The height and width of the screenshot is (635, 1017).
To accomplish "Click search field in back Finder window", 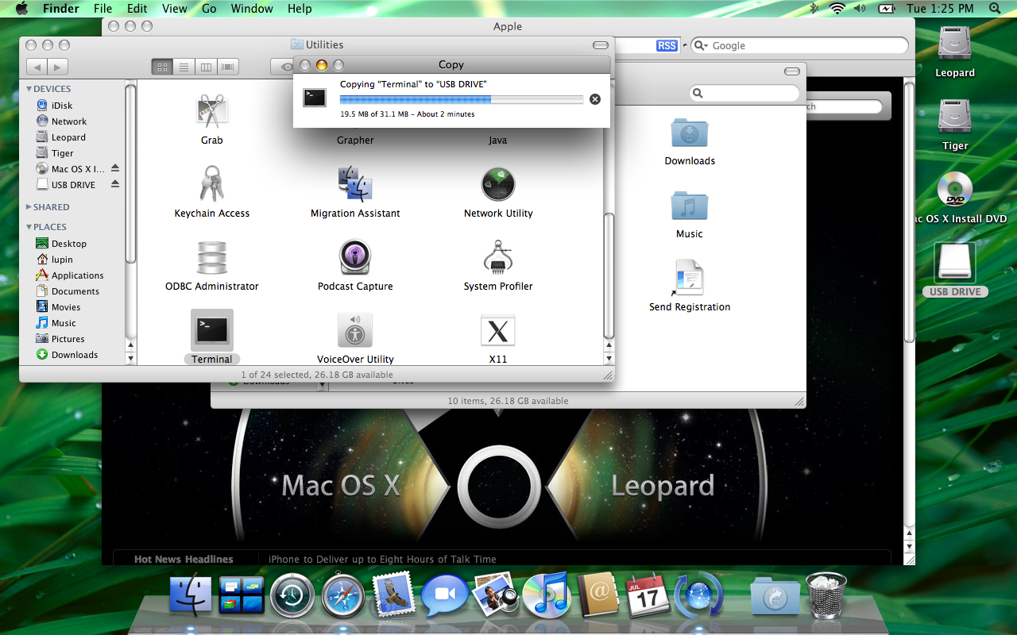I will click(744, 94).
